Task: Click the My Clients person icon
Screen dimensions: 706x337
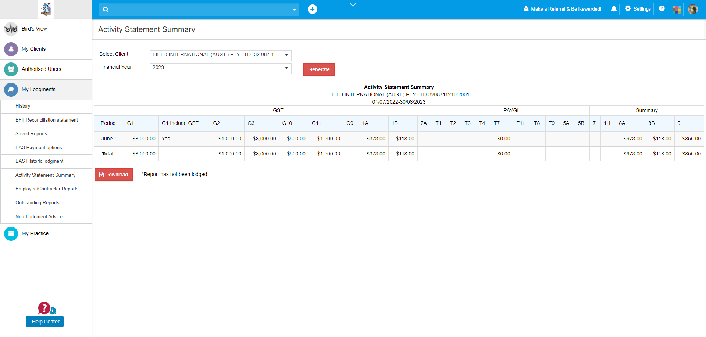Action: 11,49
